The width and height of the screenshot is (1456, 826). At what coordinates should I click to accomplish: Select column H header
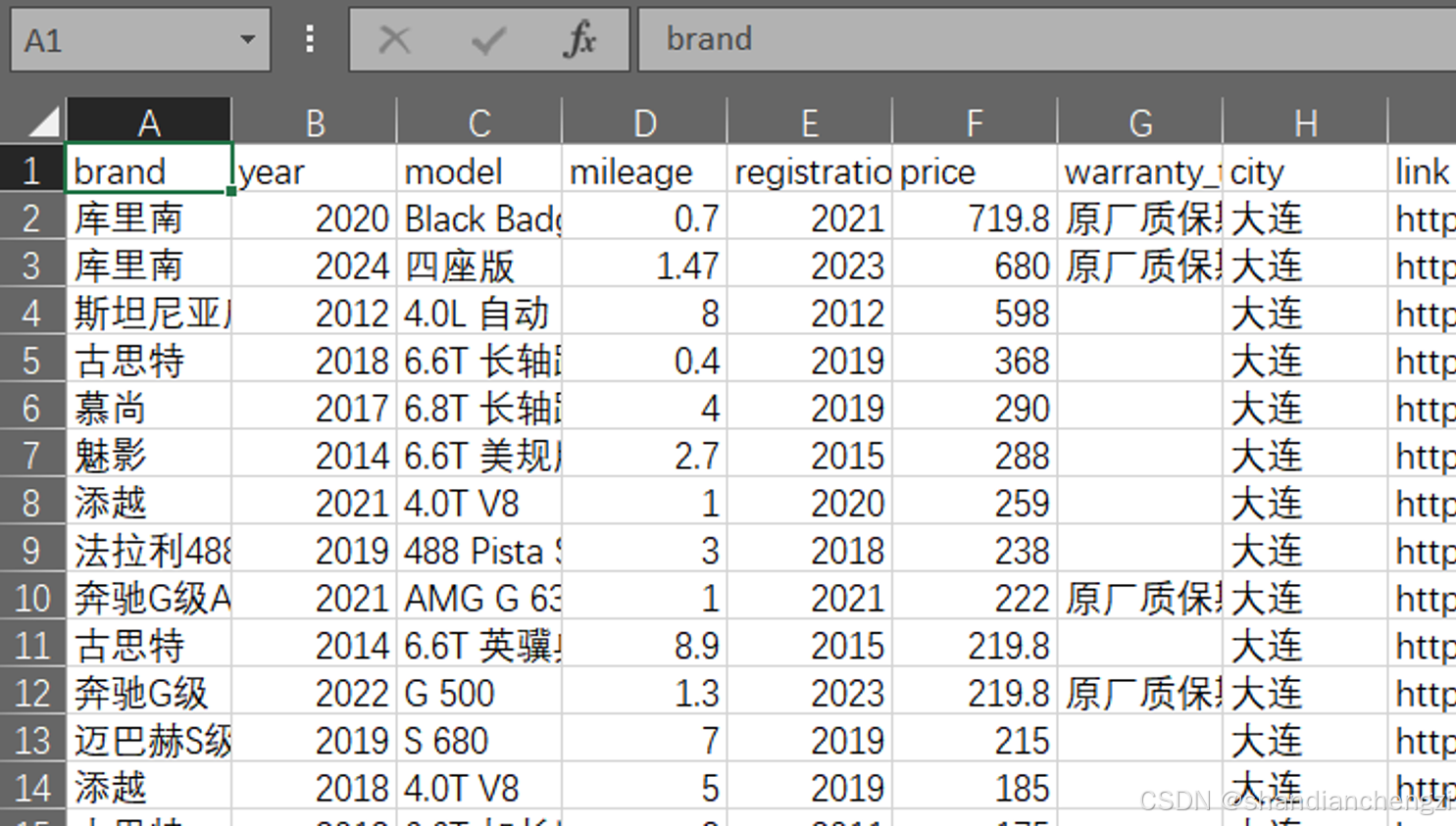[1305, 121]
